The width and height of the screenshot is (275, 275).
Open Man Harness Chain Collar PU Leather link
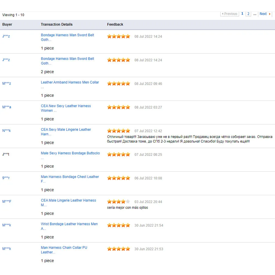point(64,248)
